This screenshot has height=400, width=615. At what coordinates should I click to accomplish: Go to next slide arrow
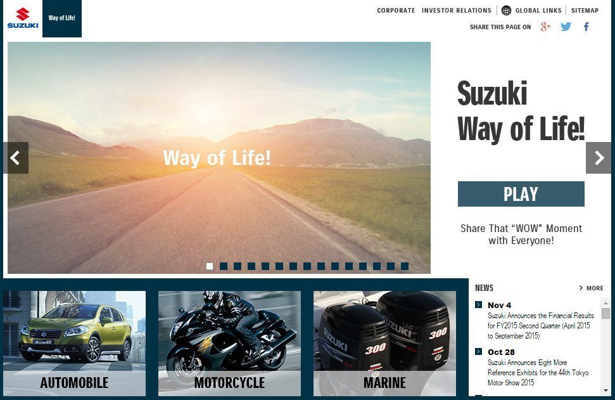[599, 158]
